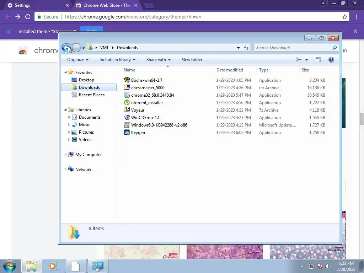
Task: Toggle the preview pane icon
Action: 318,60
